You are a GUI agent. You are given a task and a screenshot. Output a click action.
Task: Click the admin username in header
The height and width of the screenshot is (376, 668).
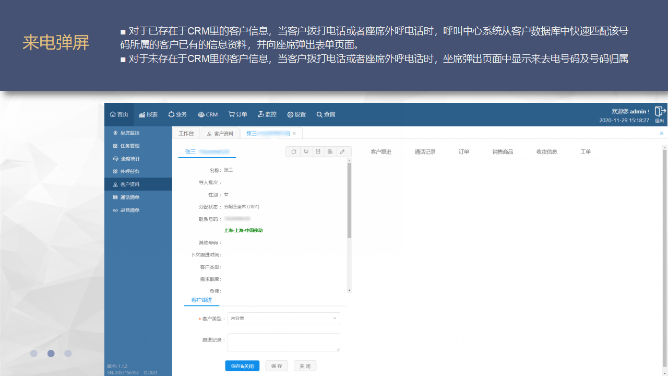pyautogui.click(x=638, y=111)
